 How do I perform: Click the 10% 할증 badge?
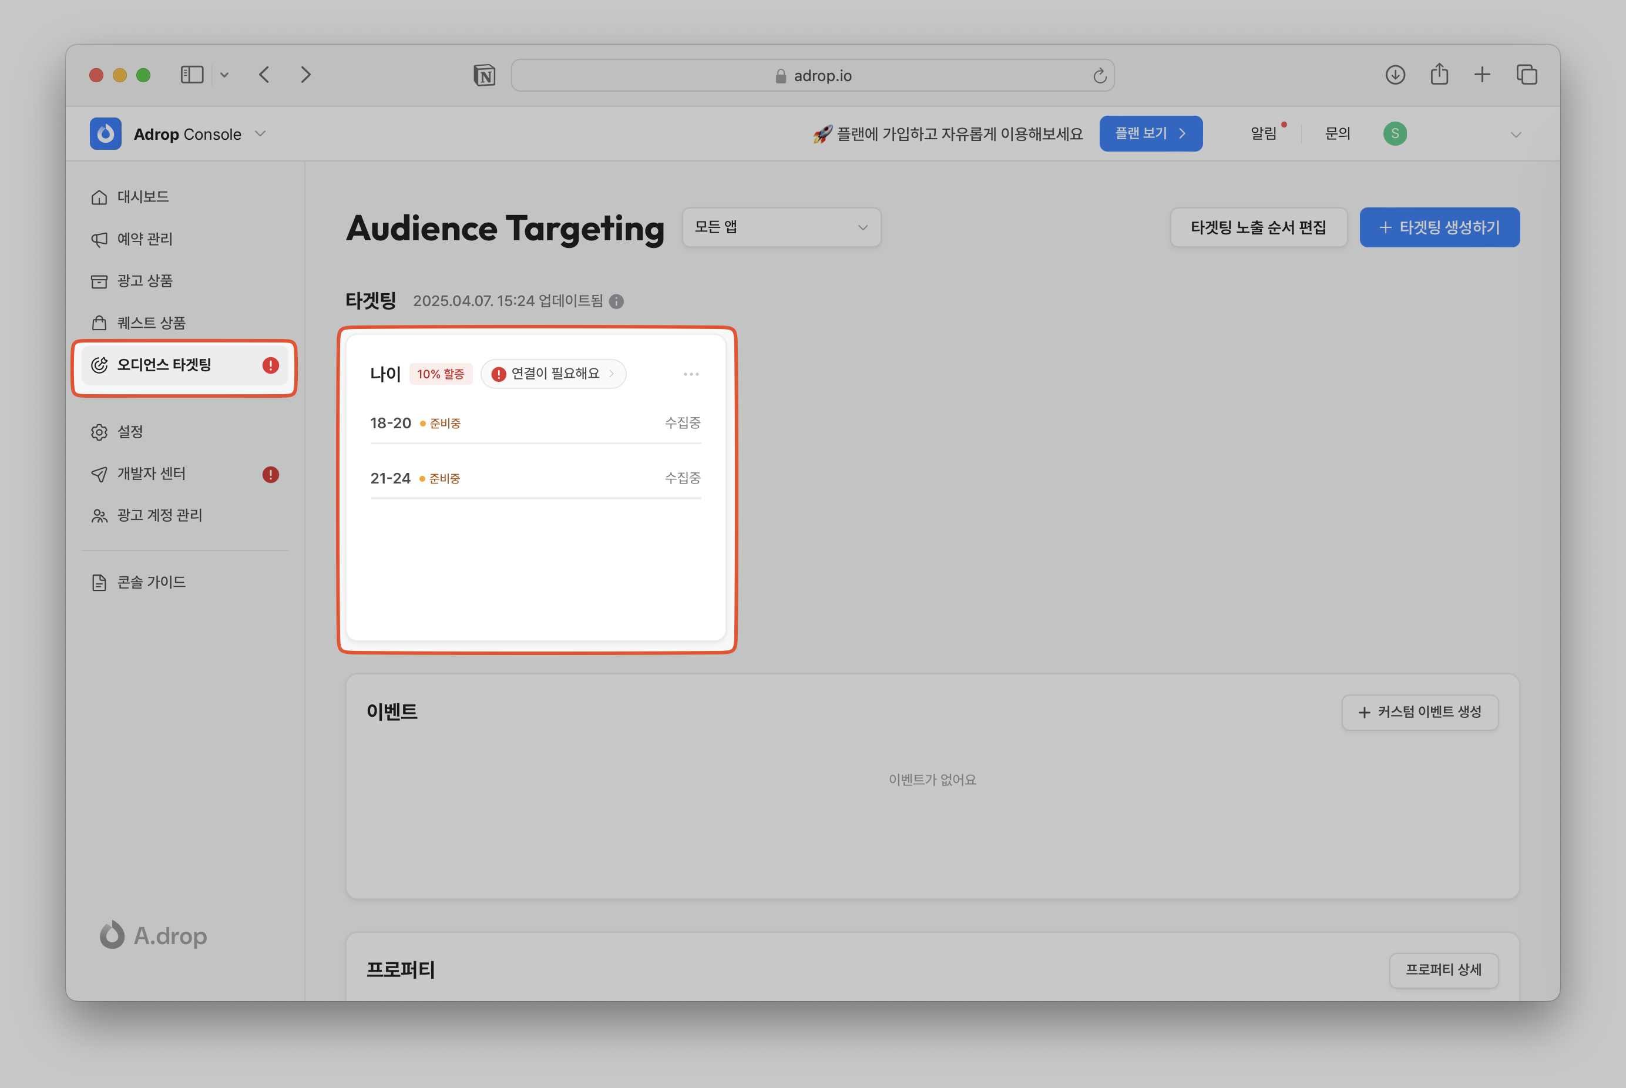coord(441,374)
